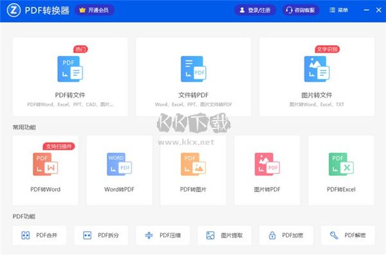The image size is (386, 255).
Task: Click the user icon beside 登录/注册
Action: (243, 10)
